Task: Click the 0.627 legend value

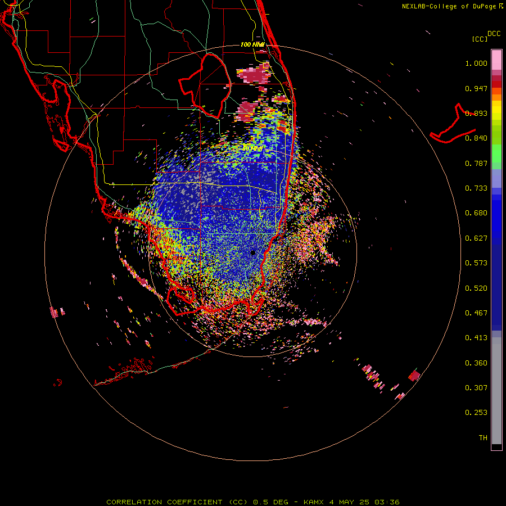Action: (x=476, y=238)
